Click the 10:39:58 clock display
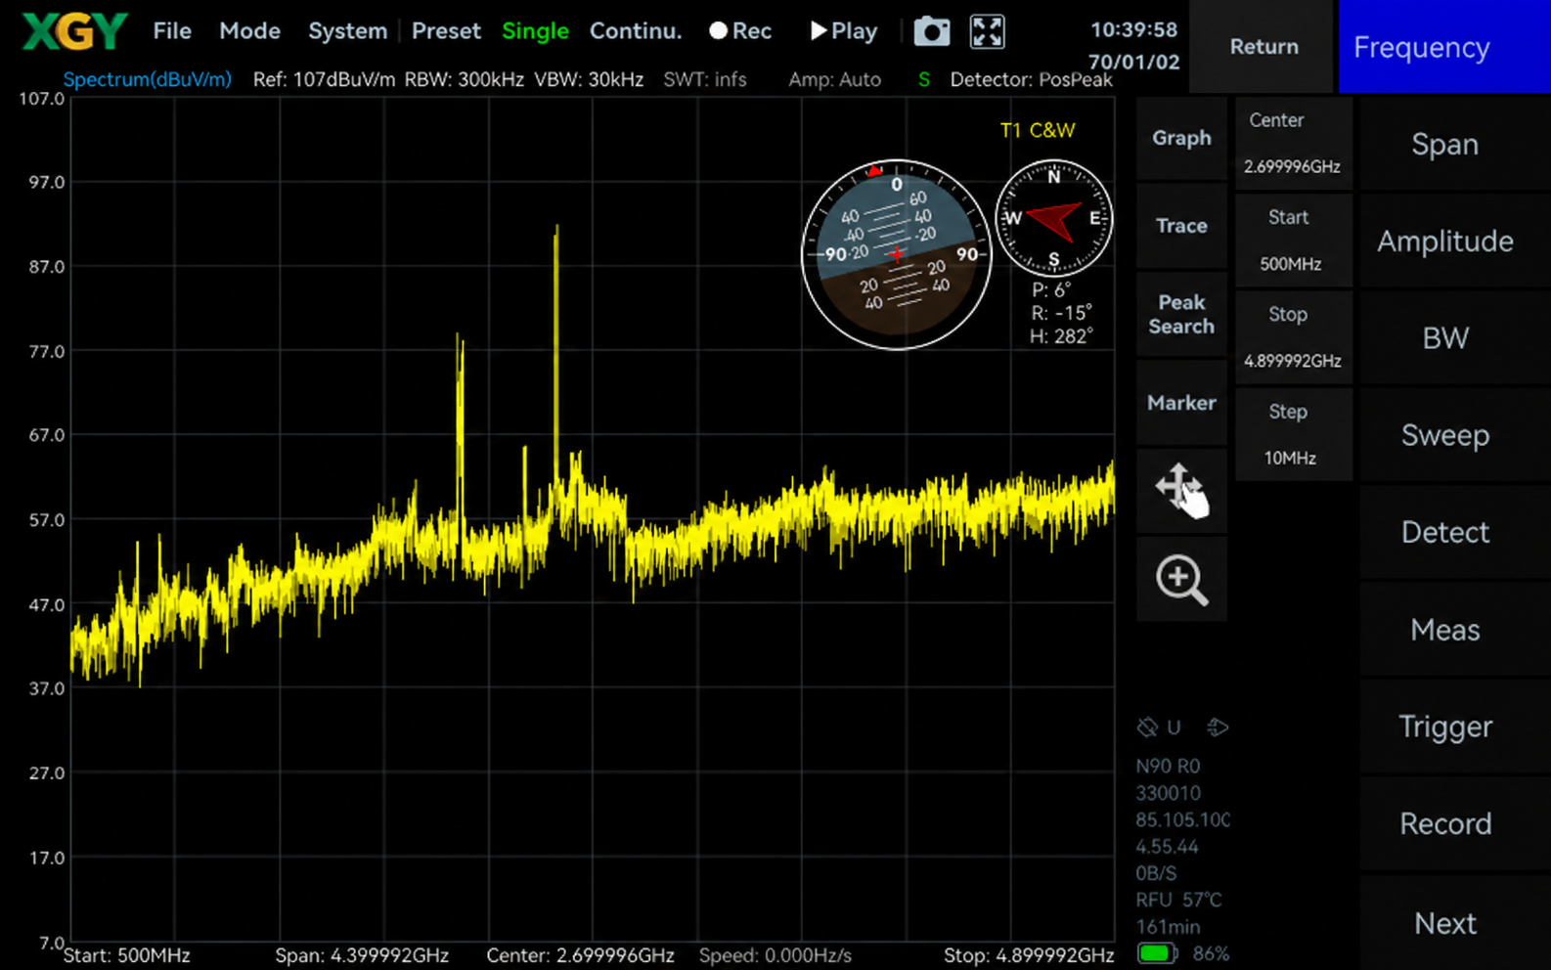Screen dimensions: 1551x970 tap(1133, 29)
